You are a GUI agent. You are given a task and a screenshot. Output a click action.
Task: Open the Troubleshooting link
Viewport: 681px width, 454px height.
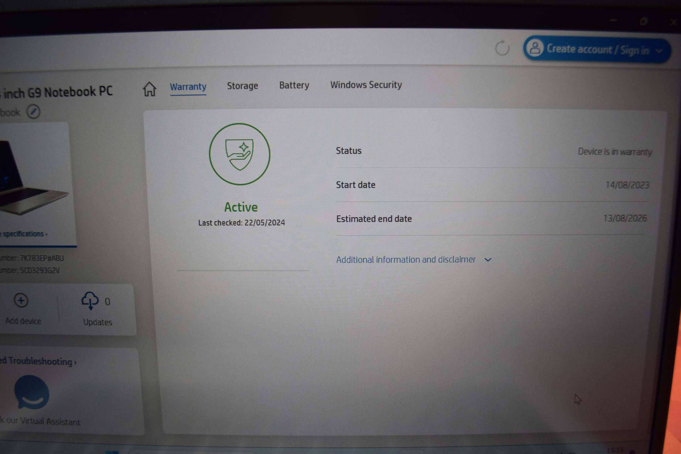click(x=38, y=361)
